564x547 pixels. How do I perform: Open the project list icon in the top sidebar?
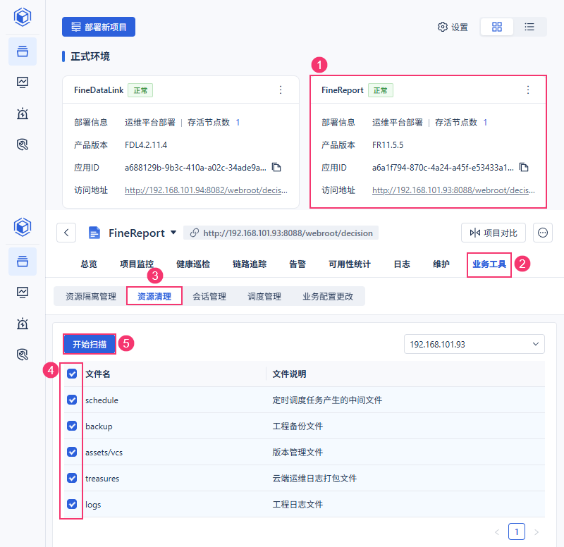tap(23, 51)
